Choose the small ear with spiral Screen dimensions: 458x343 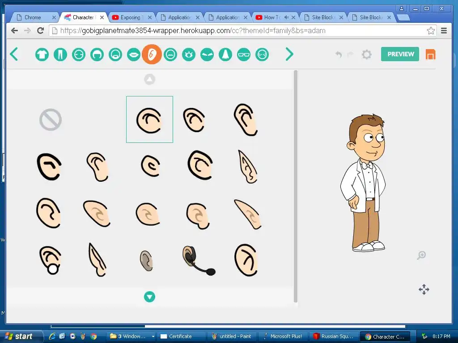151,166
